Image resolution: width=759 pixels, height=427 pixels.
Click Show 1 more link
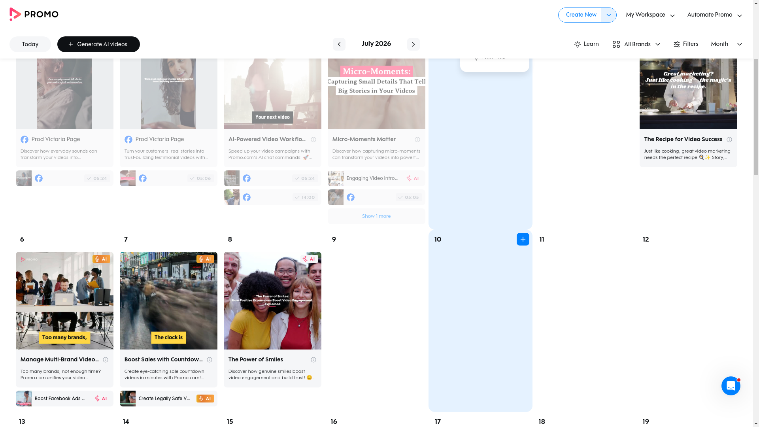pyautogui.click(x=376, y=216)
